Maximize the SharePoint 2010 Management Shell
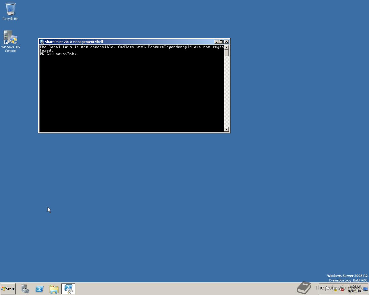The width and height of the screenshot is (369, 295). [x=221, y=42]
